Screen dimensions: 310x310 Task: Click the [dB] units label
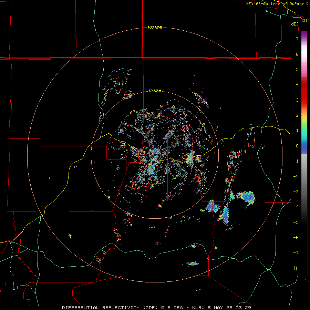tap(294, 24)
